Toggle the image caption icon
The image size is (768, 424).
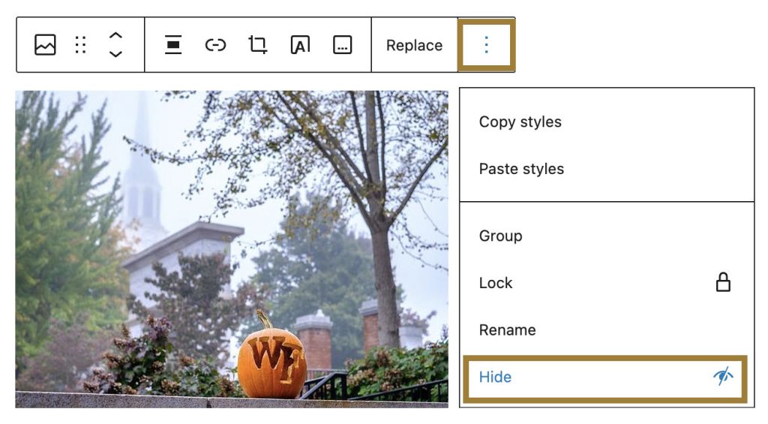(x=342, y=45)
